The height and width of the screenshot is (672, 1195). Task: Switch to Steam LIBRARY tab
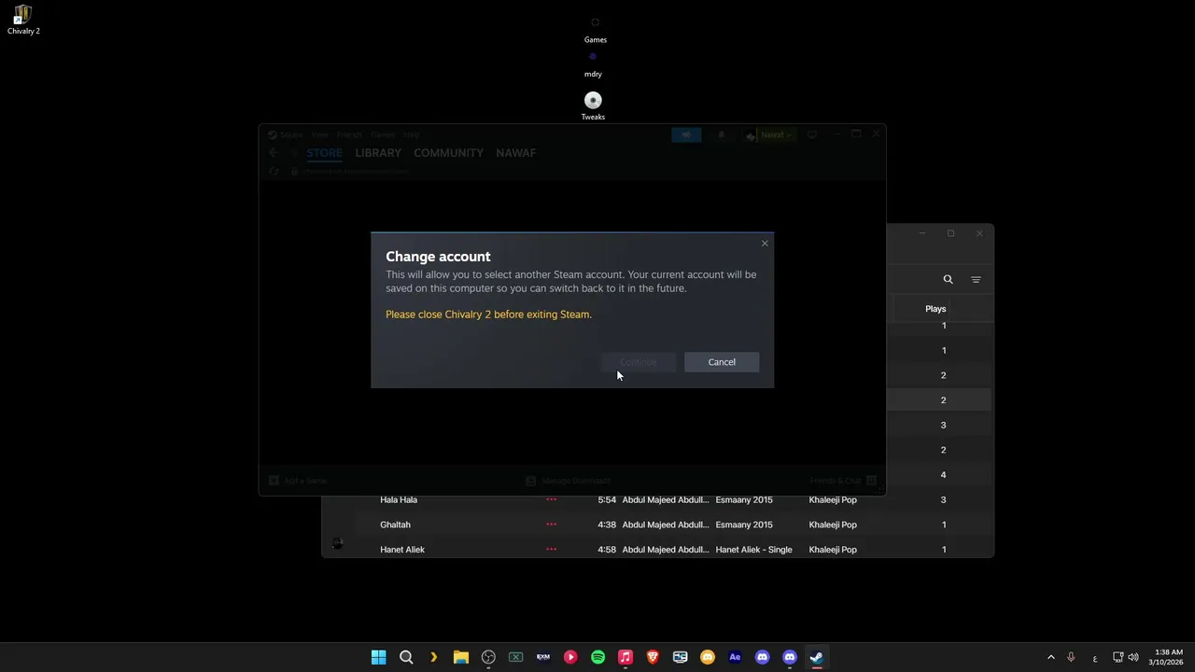[378, 153]
